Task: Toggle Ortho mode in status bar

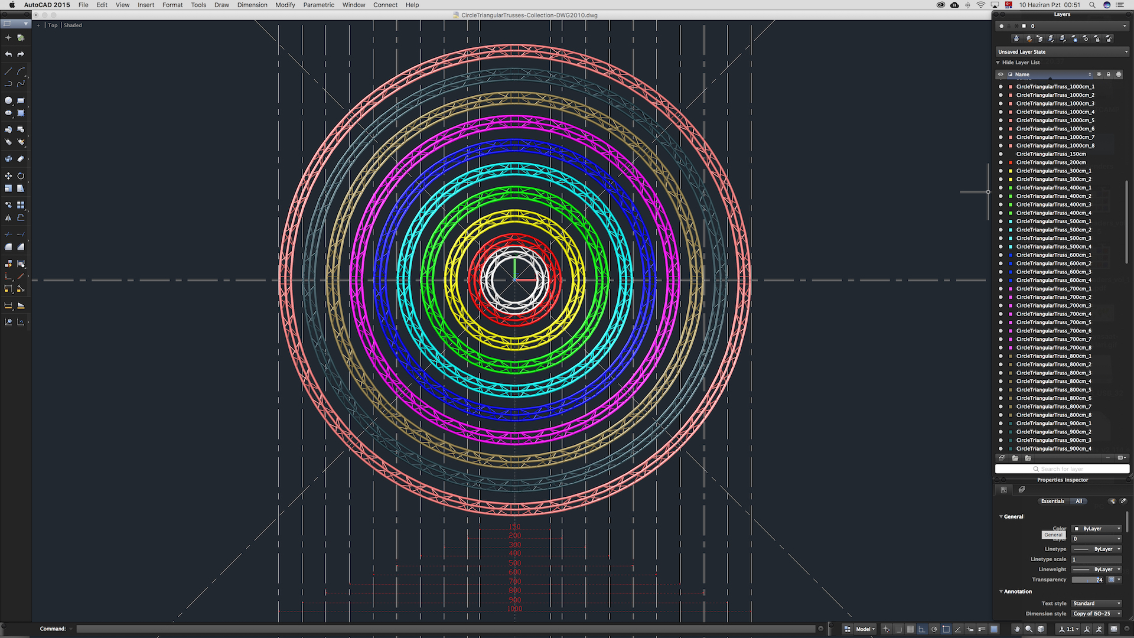Action: coord(921,629)
